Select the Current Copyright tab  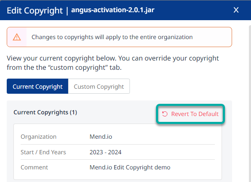coord(37,86)
